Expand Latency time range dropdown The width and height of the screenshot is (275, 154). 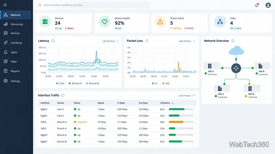[110, 41]
